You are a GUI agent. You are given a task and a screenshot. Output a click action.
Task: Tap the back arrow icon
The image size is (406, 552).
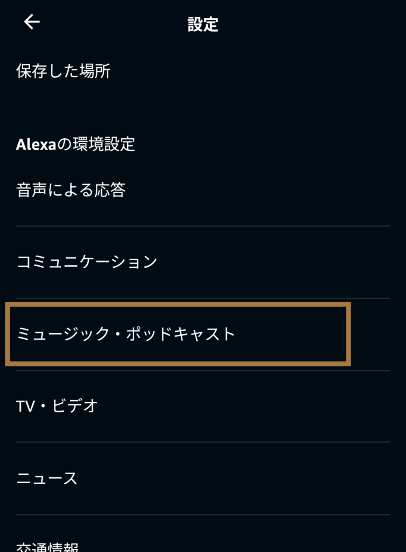tap(32, 22)
